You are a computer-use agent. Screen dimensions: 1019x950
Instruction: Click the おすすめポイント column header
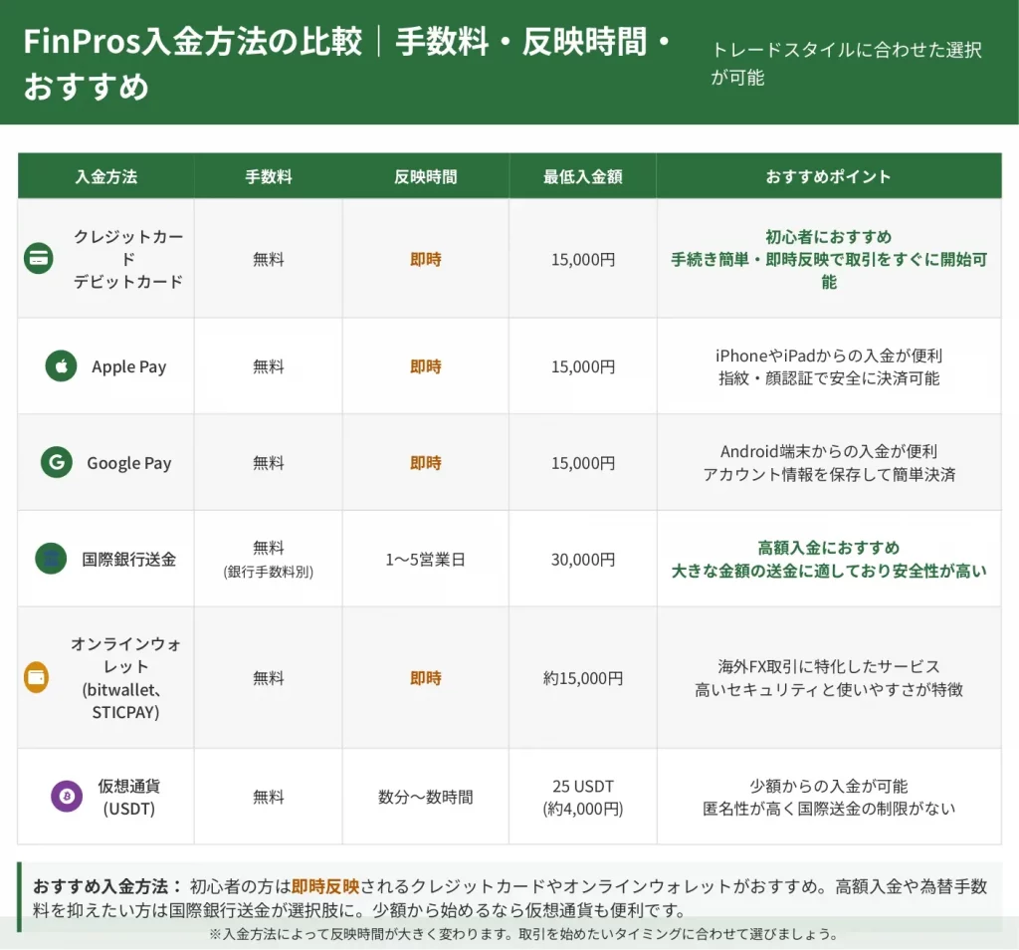click(x=829, y=176)
